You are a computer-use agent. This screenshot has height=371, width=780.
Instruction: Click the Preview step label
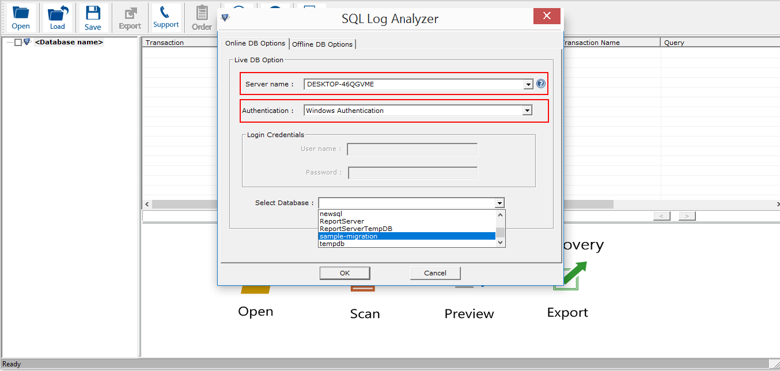point(469,314)
